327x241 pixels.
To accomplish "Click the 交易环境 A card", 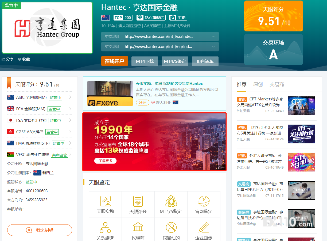I will (x=274, y=50).
